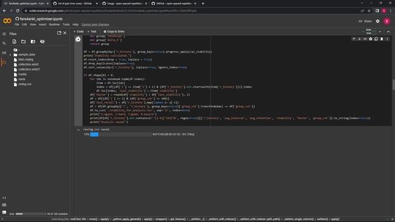Collapse the header with chevron up
Screen dimensions: 395x222
(x=388, y=31)
